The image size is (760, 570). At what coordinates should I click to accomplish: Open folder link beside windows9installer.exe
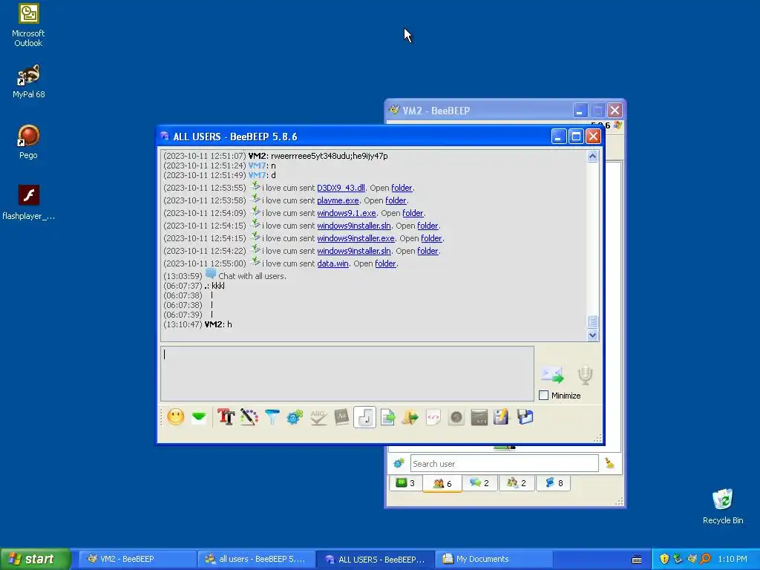click(x=431, y=238)
